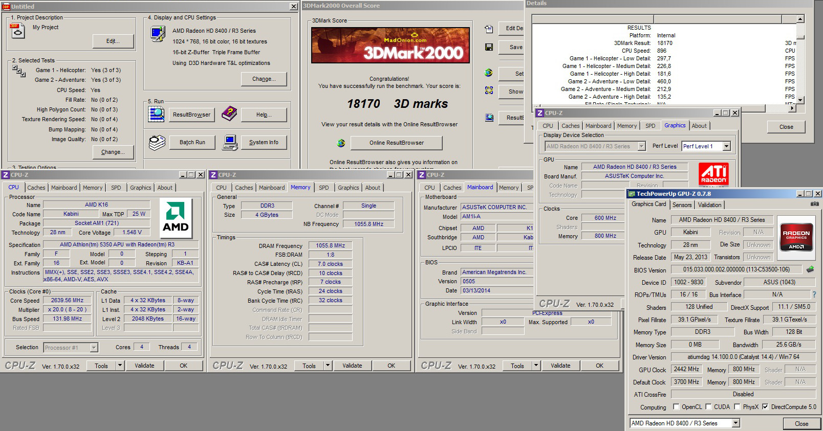Switch to About tab in CPU-Z Graphics window
This screenshot has width=823, height=431.
pos(699,126)
